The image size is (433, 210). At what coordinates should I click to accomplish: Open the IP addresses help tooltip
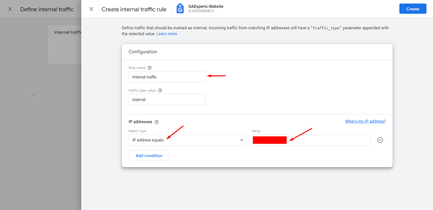(156, 122)
